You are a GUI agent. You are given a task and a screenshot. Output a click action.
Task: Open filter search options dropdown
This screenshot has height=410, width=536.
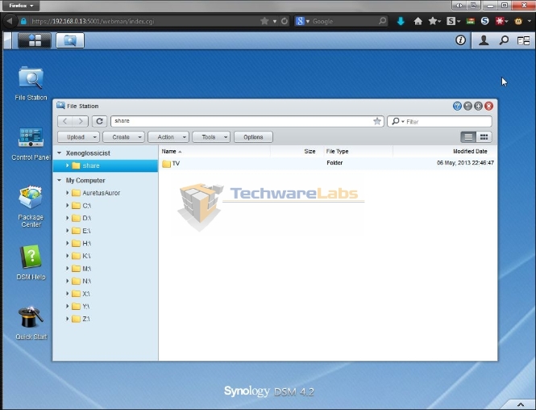point(397,121)
